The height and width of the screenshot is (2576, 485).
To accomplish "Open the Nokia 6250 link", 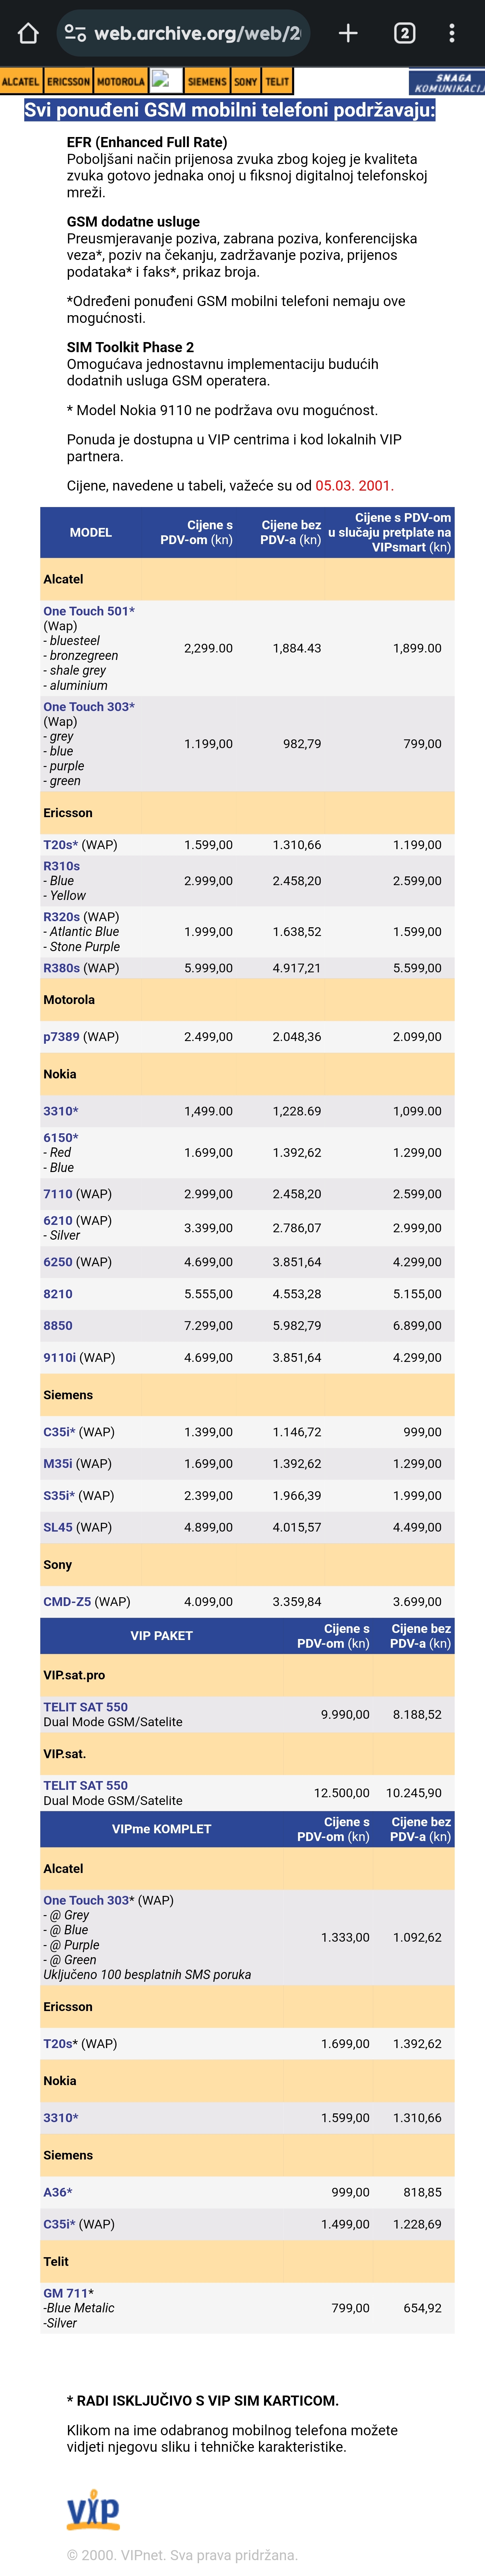I will pyautogui.click(x=58, y=1262).
